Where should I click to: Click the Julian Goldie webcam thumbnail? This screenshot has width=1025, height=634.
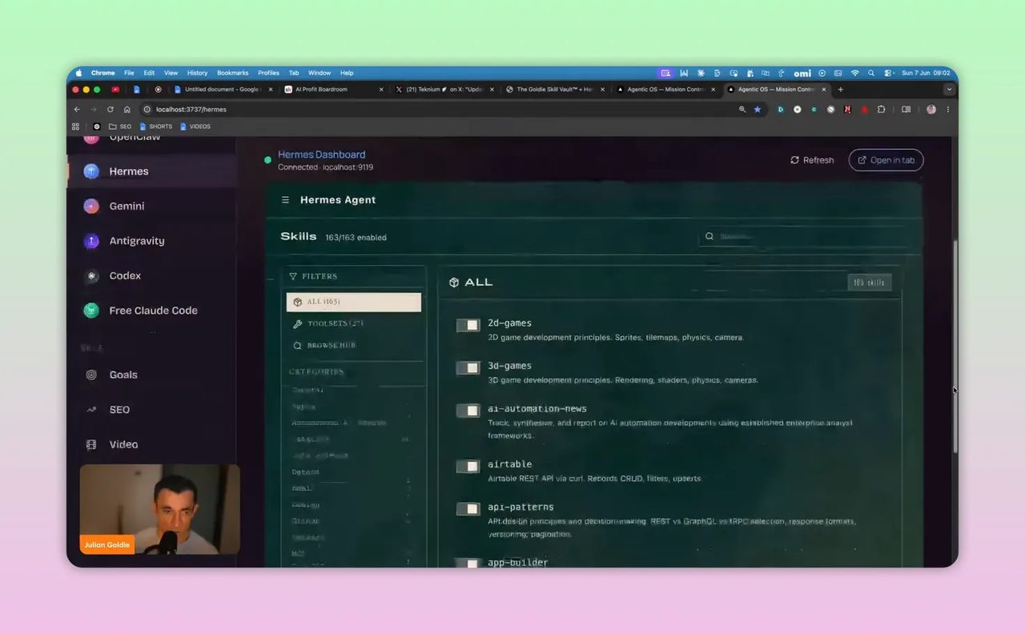(x=159, y=509)
